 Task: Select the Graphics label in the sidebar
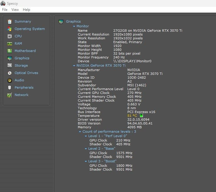coord(22,58)
